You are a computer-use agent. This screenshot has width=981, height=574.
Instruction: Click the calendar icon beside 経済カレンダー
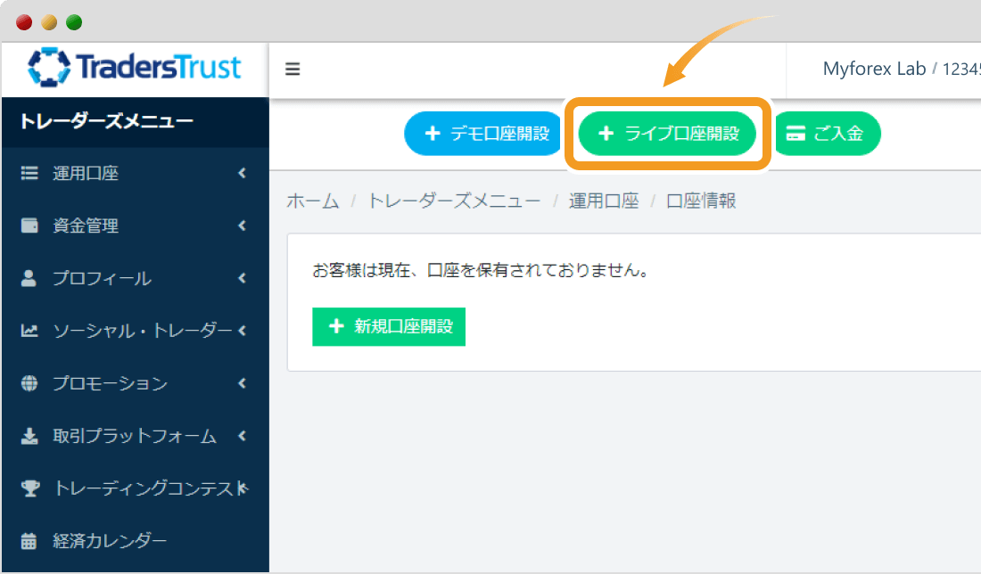29,541
